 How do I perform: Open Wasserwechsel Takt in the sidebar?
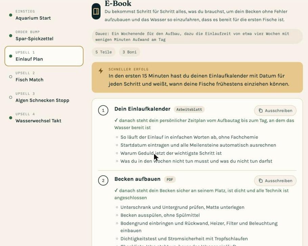(x=44, y=118)
